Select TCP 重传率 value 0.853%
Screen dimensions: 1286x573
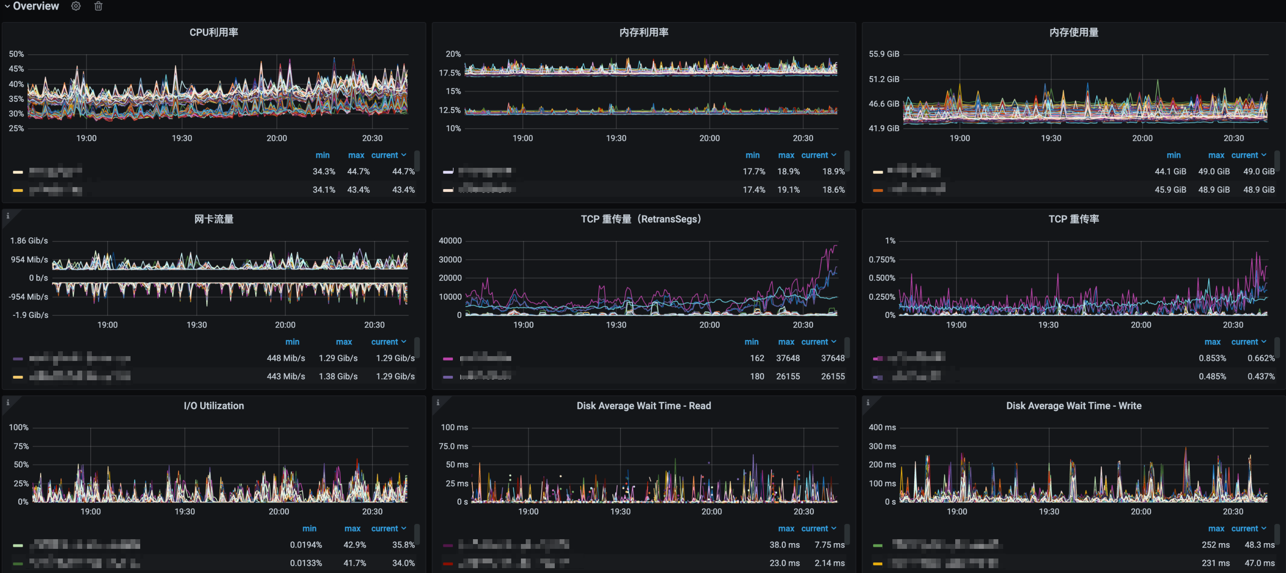pos(1212,358)
